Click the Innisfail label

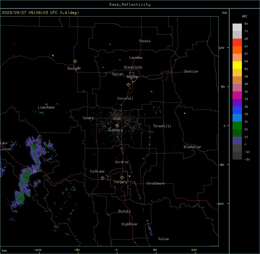click(x=125, y=98)
